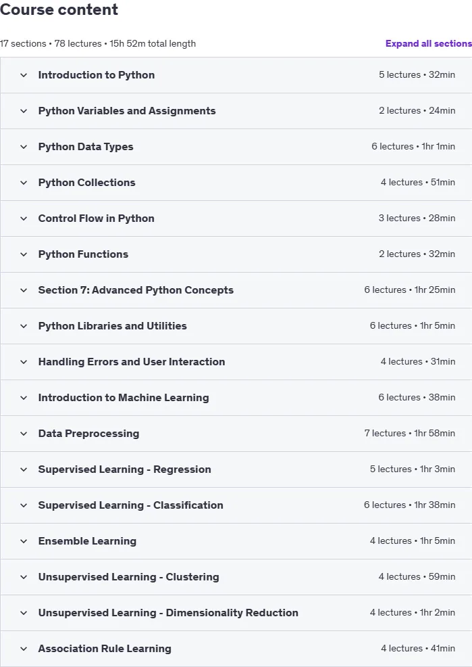472x667 pixels.
Task: Expand Control Flow in Python chevron
Action: 24,218
